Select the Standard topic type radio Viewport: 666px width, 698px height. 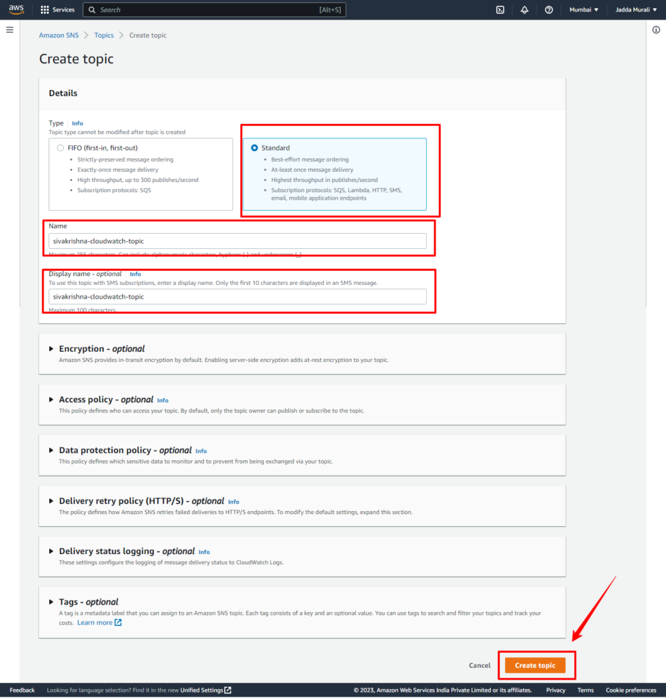pyautogui.click(x=254, y=148)
